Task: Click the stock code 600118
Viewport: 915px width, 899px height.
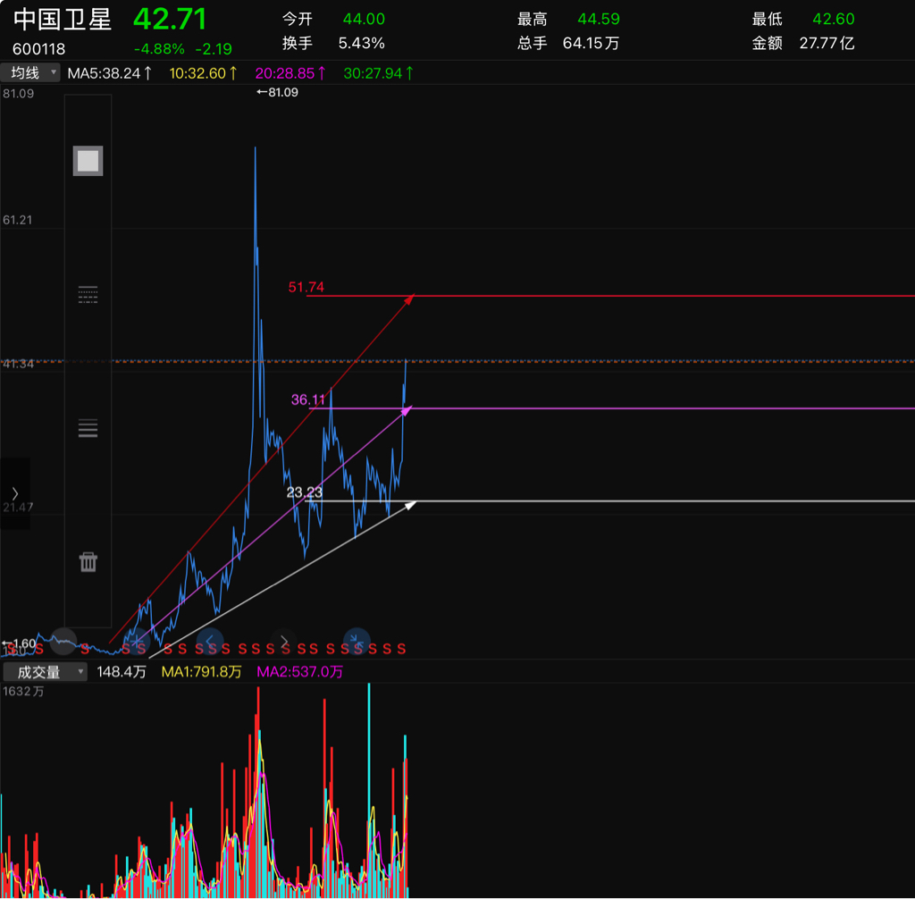Action: click(x=39, y=49)
